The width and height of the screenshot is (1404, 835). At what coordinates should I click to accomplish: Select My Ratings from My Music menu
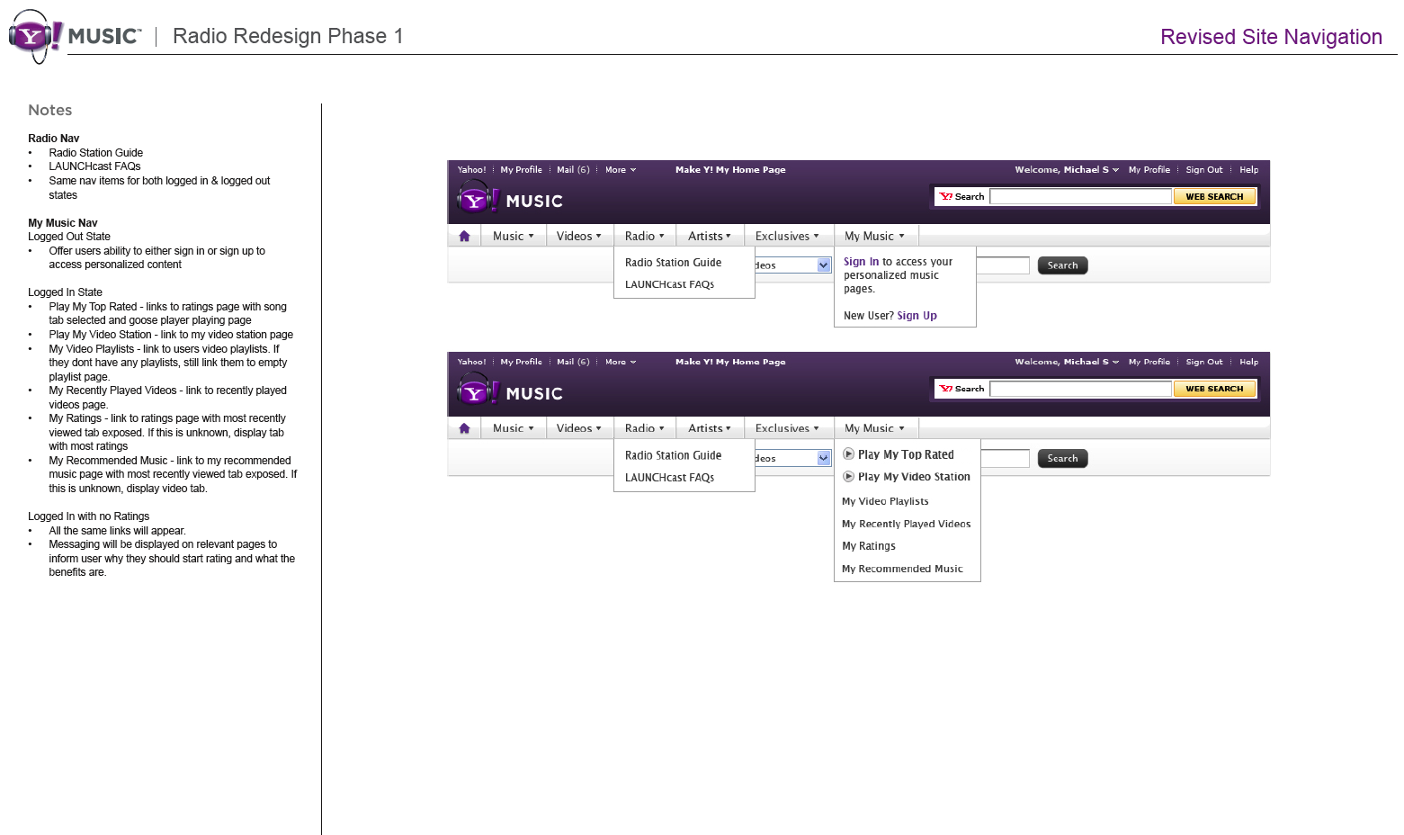[869, 546]
